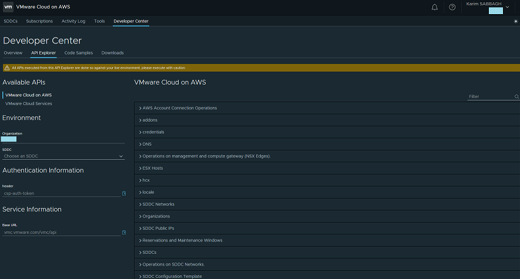
Task: Select VMware Cloud Services API
Action: (28, 103)
